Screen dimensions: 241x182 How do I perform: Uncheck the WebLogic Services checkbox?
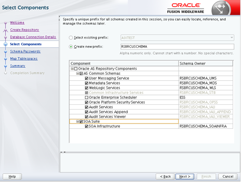[x=86, y=88]
